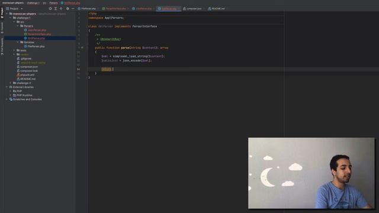Click the implements-method gutter icon beside parse()
The image size is (379, 213).
82,48
